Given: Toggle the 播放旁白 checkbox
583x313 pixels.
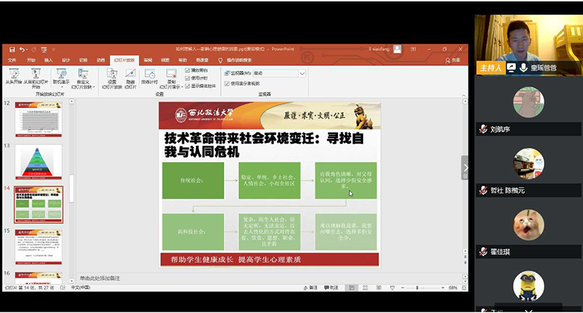Looking at the screenshot, I should [188, 70].
